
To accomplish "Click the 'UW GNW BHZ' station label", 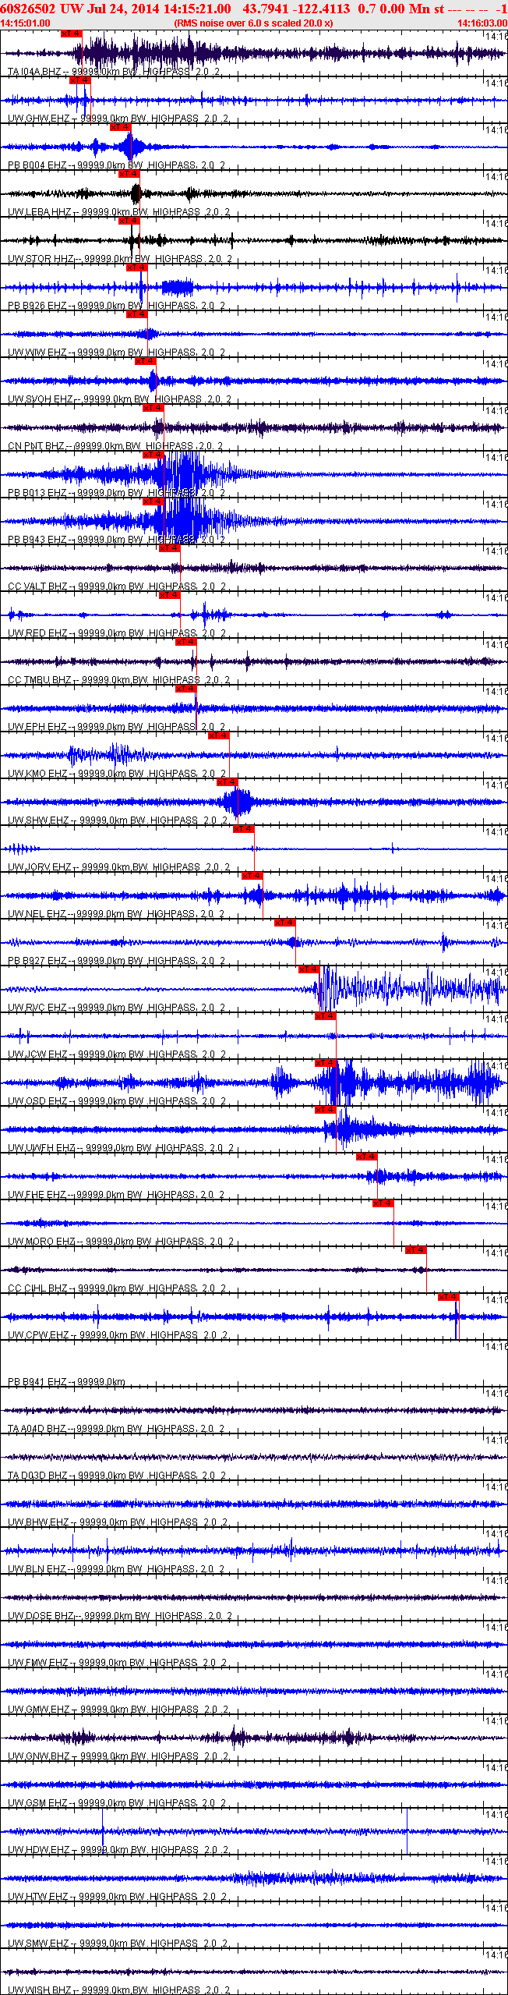I will point(38,1756).
